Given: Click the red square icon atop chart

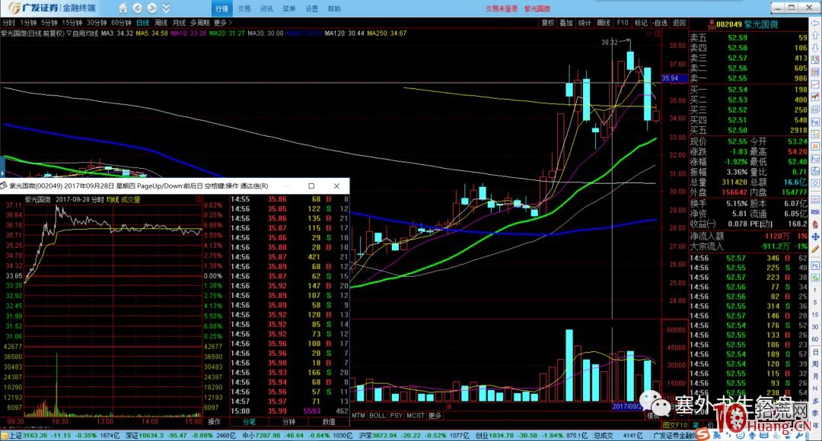Looking at the screenshot, I should coord(657,33).
